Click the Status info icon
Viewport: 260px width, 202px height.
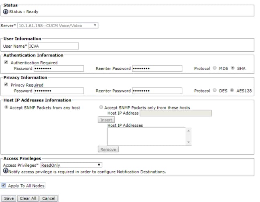point(6,12)
